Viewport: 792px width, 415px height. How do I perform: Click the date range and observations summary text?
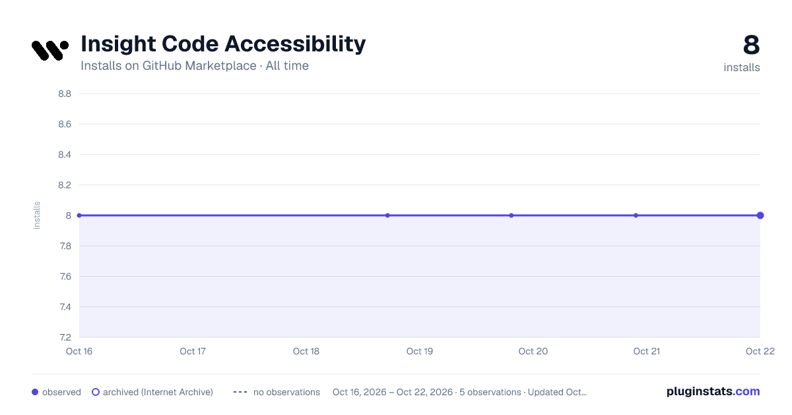[459, 392]
